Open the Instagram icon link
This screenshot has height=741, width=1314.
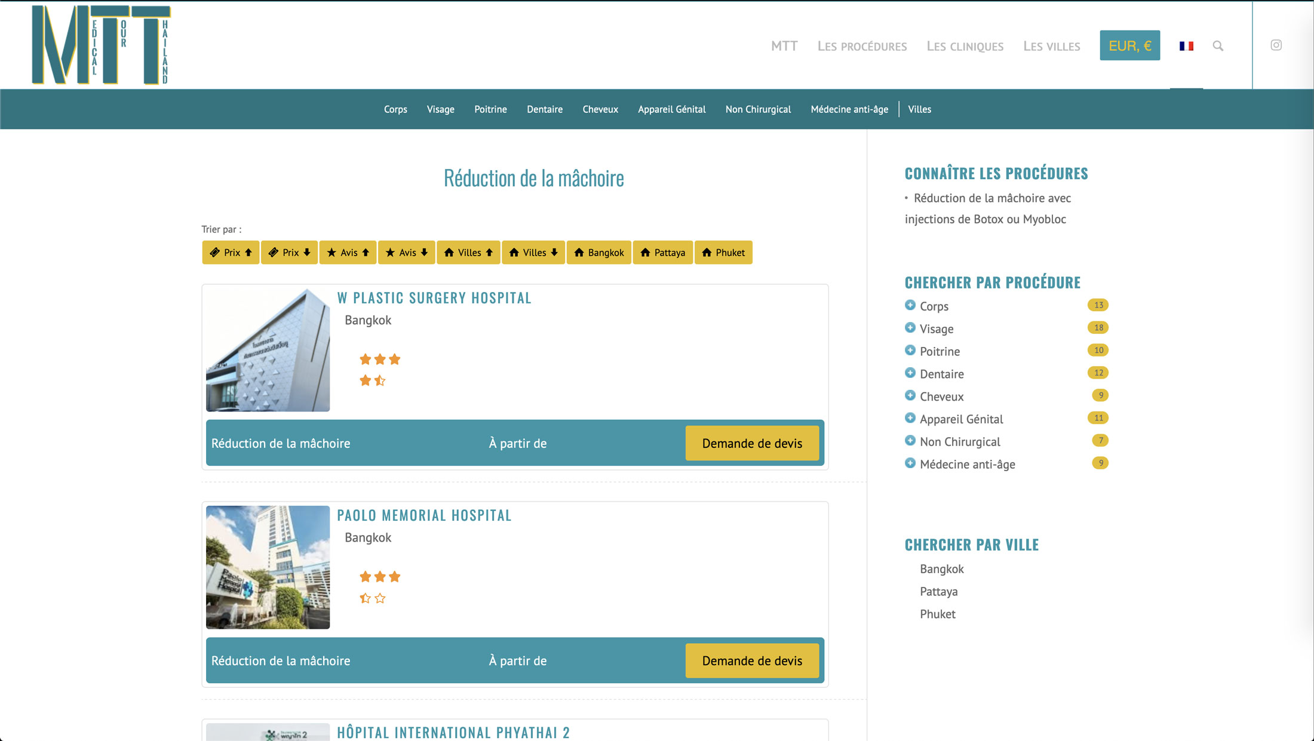1276,45
